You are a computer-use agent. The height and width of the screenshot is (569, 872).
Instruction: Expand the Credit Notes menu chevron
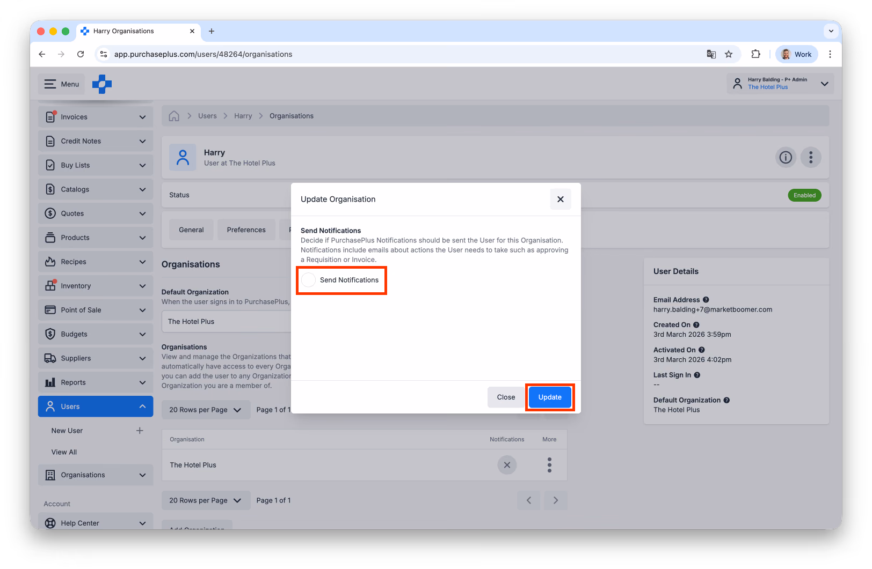[x=142, y=141]
